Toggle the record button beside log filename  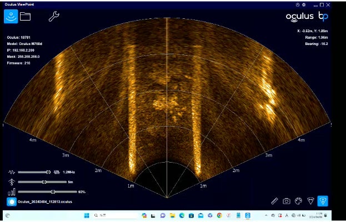(x=12, y=201)
